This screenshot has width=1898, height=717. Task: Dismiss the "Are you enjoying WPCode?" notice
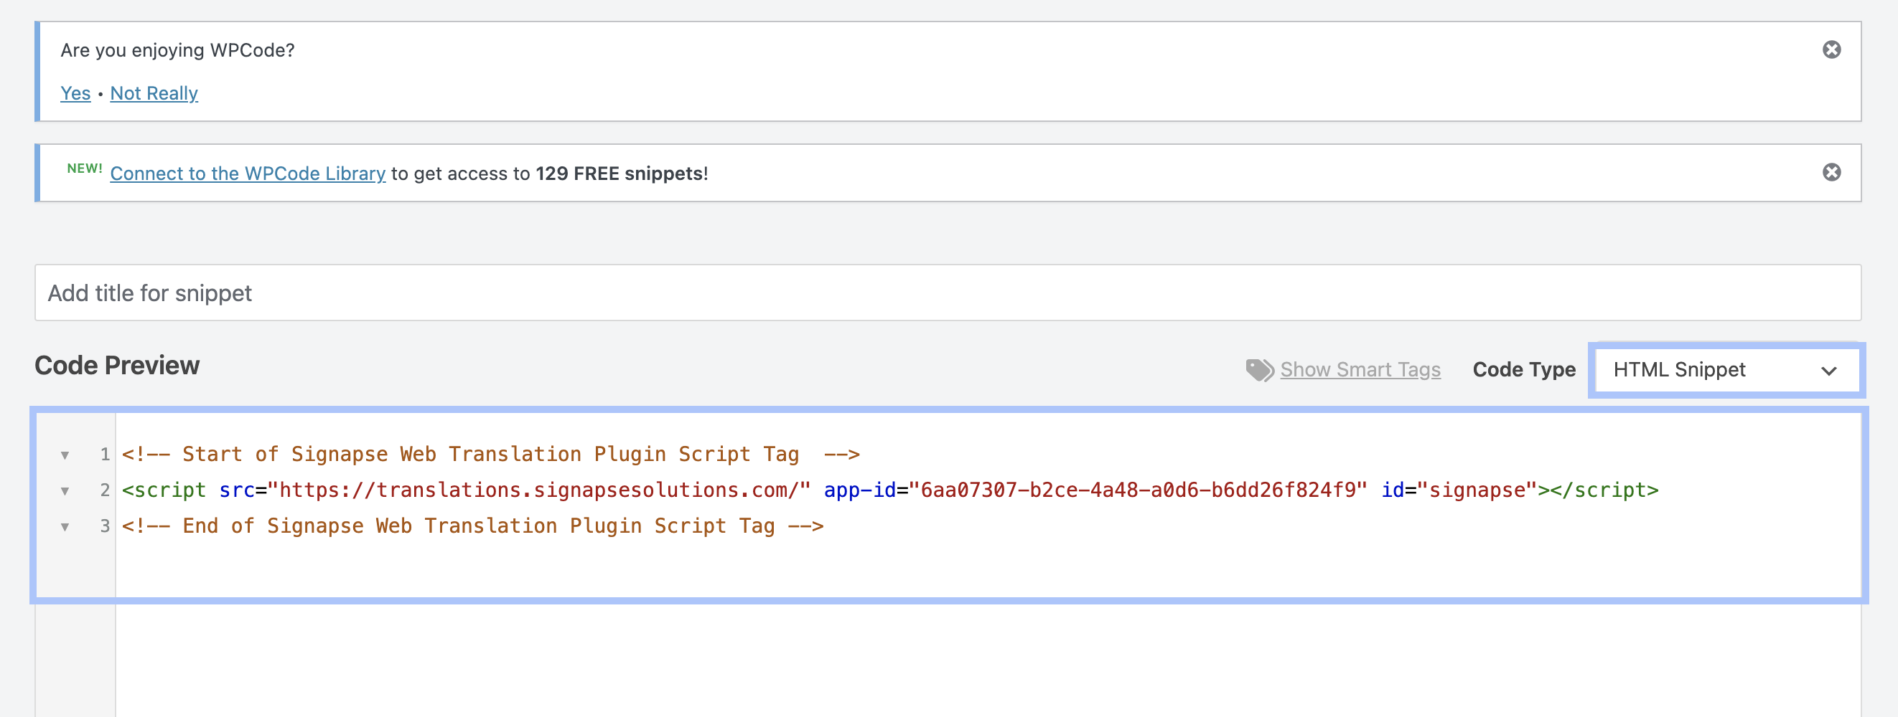[1832, 49]
